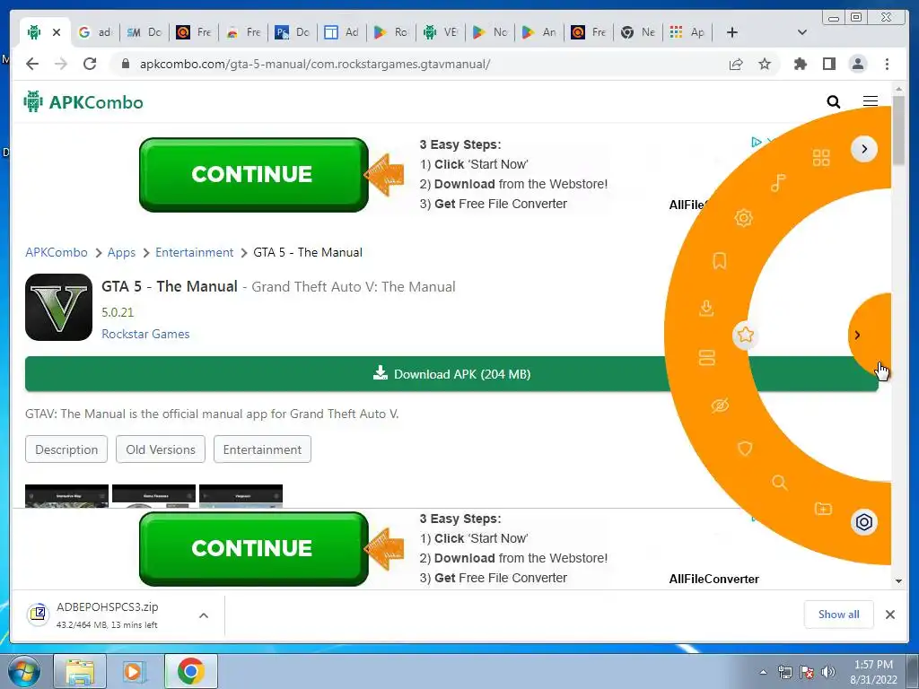
Task: Expand the tab search dropdown arrow
Action: pos(802,32)
